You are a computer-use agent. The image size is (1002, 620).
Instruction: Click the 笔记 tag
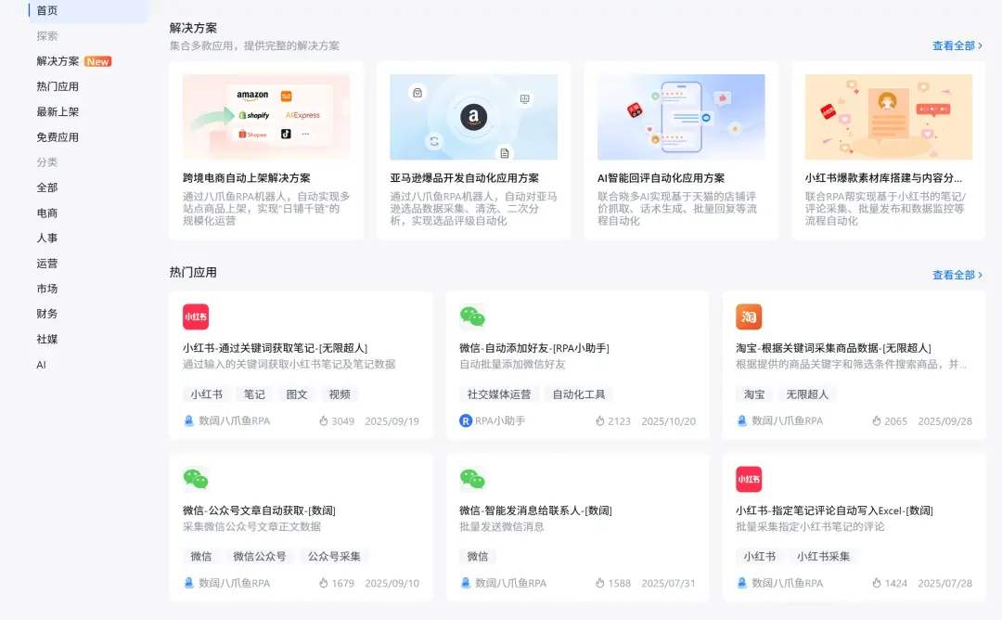click(x=253, y=394)
